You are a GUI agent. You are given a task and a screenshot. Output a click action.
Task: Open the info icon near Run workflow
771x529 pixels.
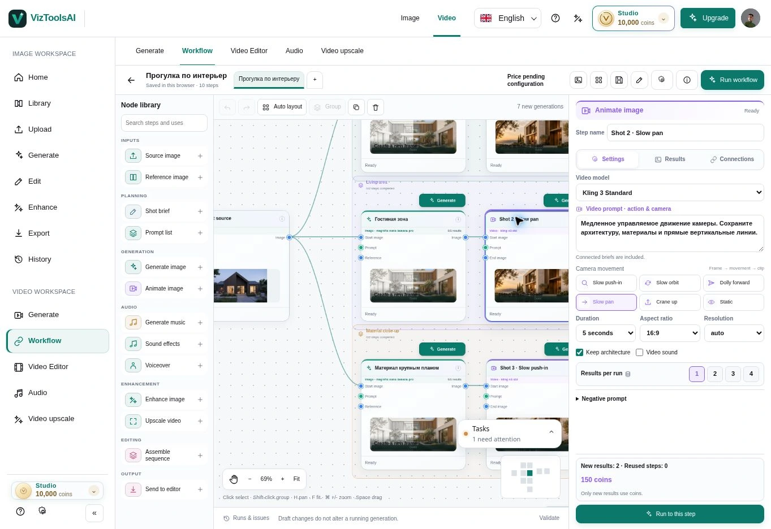click(x=687, y=80)
